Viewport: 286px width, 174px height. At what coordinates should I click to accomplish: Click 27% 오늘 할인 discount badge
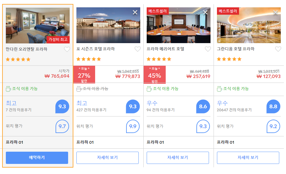(x=84, y=75)
